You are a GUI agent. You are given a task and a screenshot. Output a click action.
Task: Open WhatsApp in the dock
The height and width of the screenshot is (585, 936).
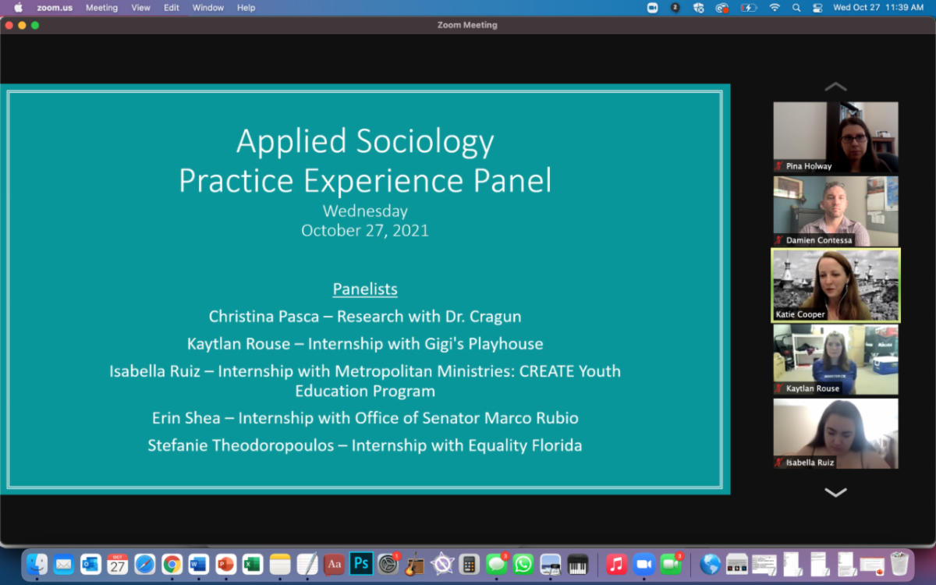(x=523, y=563)
